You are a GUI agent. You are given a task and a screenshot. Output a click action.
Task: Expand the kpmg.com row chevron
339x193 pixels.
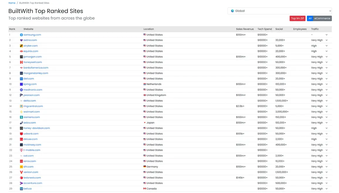pyautogui.click(x=326, y=84)
